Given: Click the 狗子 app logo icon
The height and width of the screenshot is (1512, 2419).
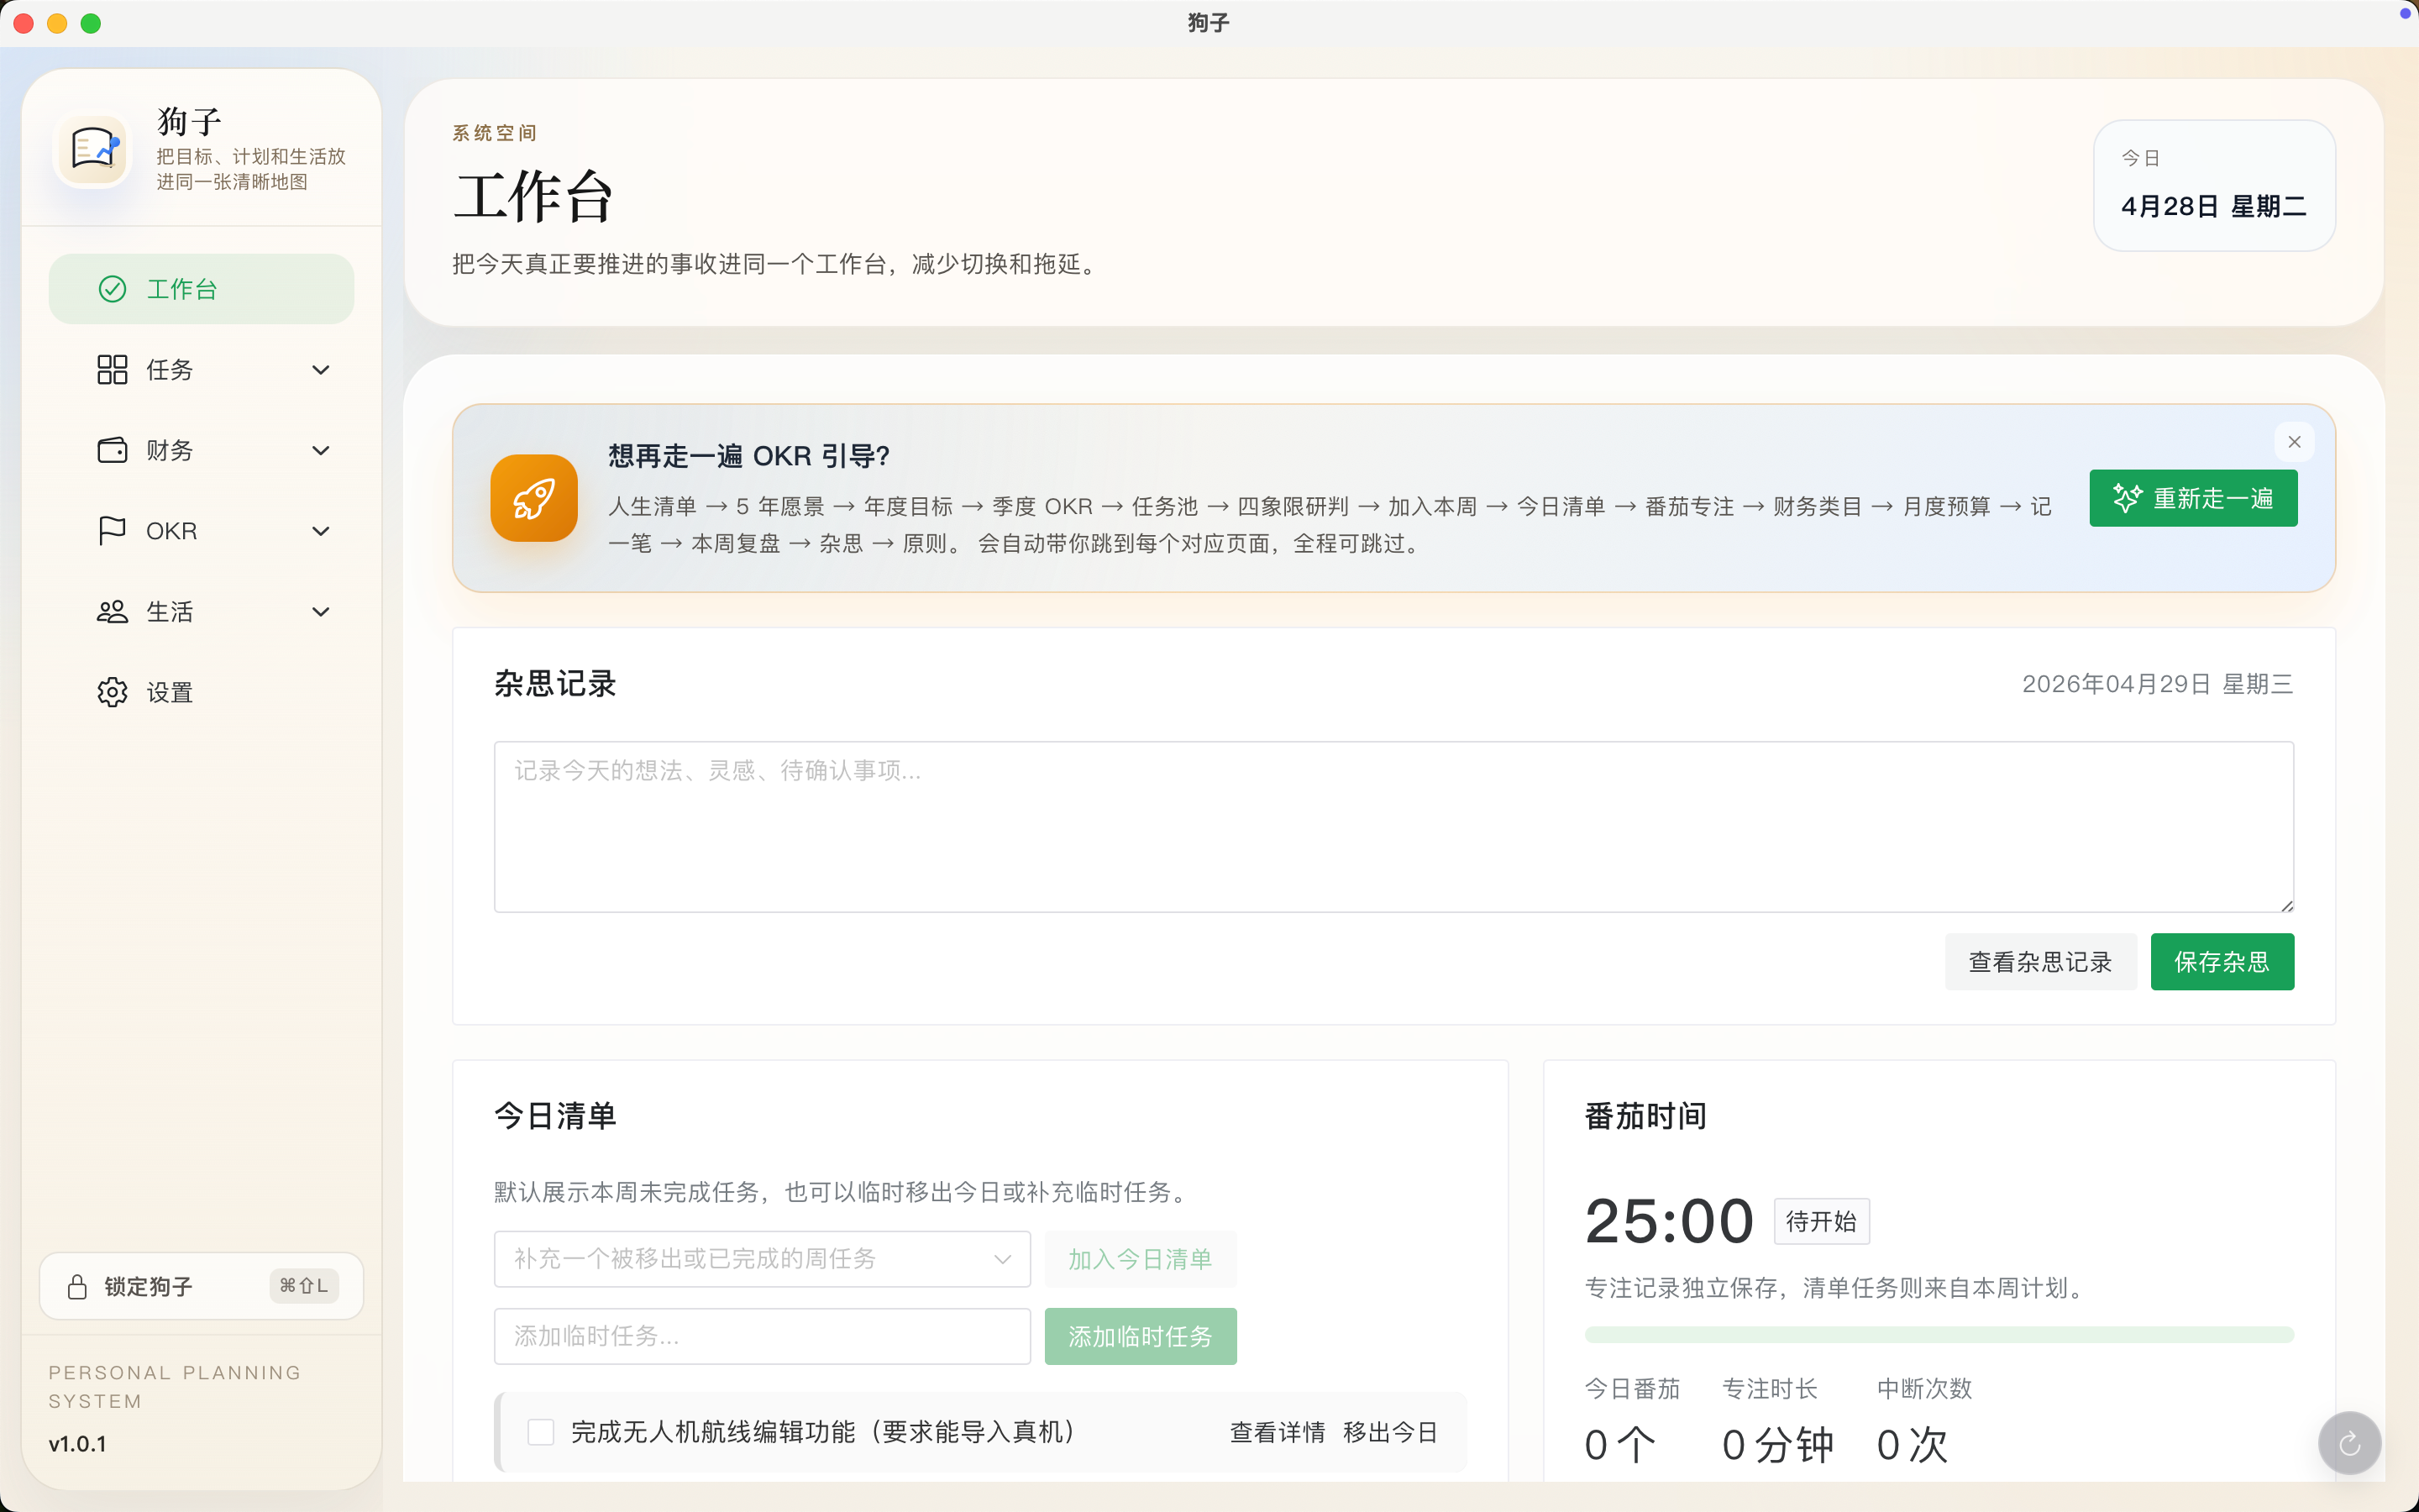Looking at the screenshot, I should coord(92,150).
